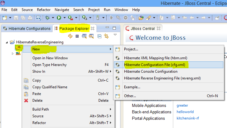This screenshot has height=128, width=227.
Task: Choose Hibernate Reverse Engineering File (reveng.xml)
Action: point(169,78)
